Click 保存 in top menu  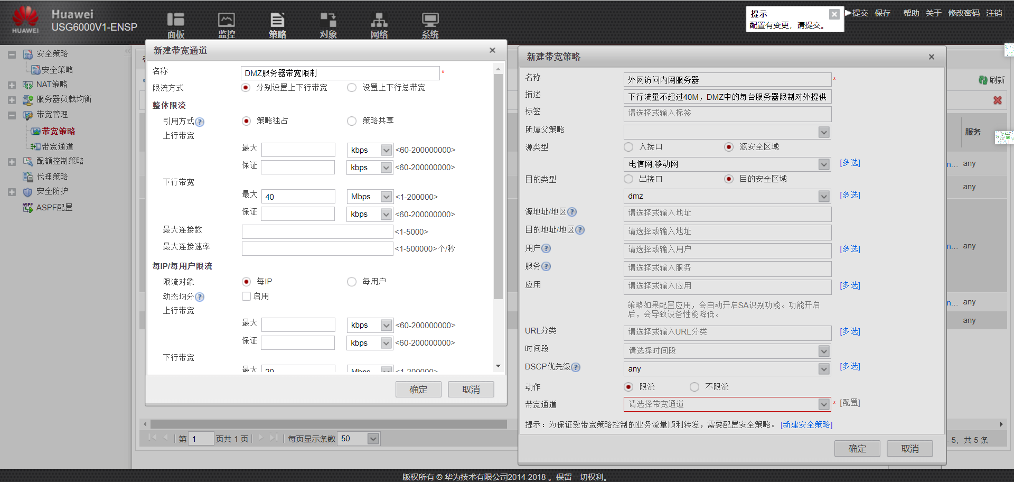[x=882, y=13]
